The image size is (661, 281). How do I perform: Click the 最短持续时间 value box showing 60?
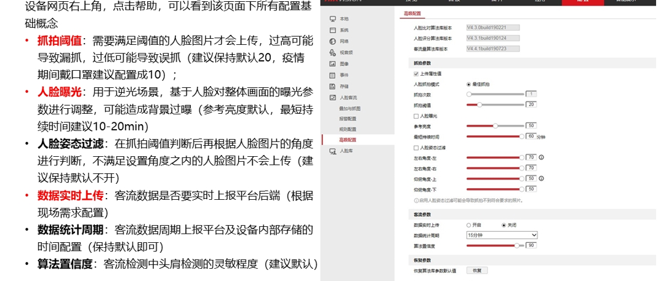tap(531, 136)
